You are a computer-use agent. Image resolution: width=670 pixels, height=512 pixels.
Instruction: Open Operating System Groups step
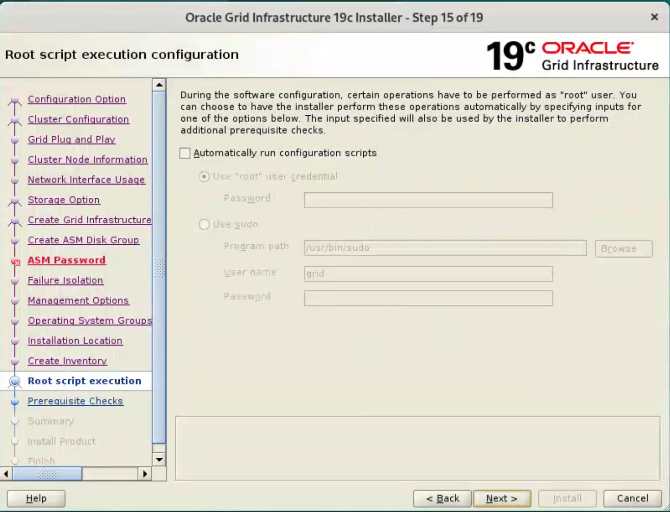90,321
